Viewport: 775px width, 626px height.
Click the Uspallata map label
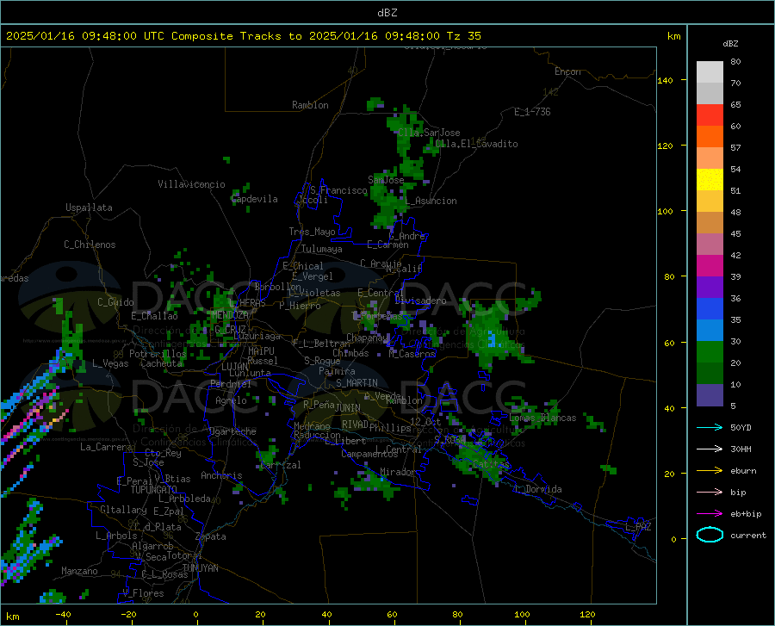pos(89,208)
